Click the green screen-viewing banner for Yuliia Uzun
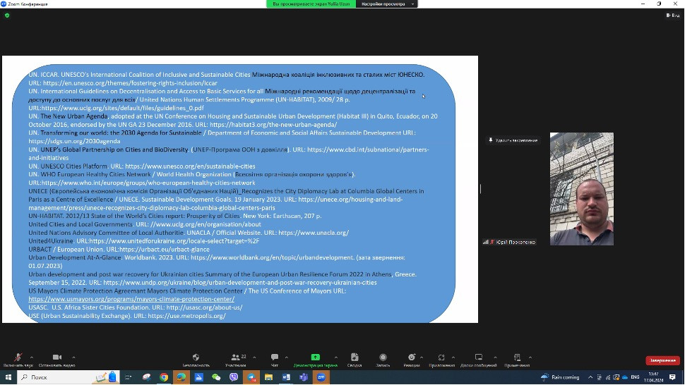685x385 pixels. (x=311, y=4)
